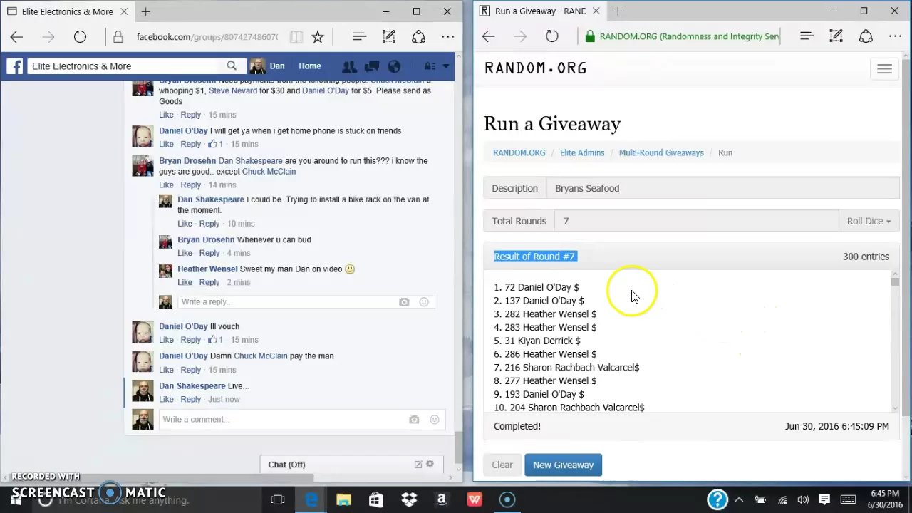Attach a photo to the comment box
Screen dimensions: 912x513
point(414,420)
